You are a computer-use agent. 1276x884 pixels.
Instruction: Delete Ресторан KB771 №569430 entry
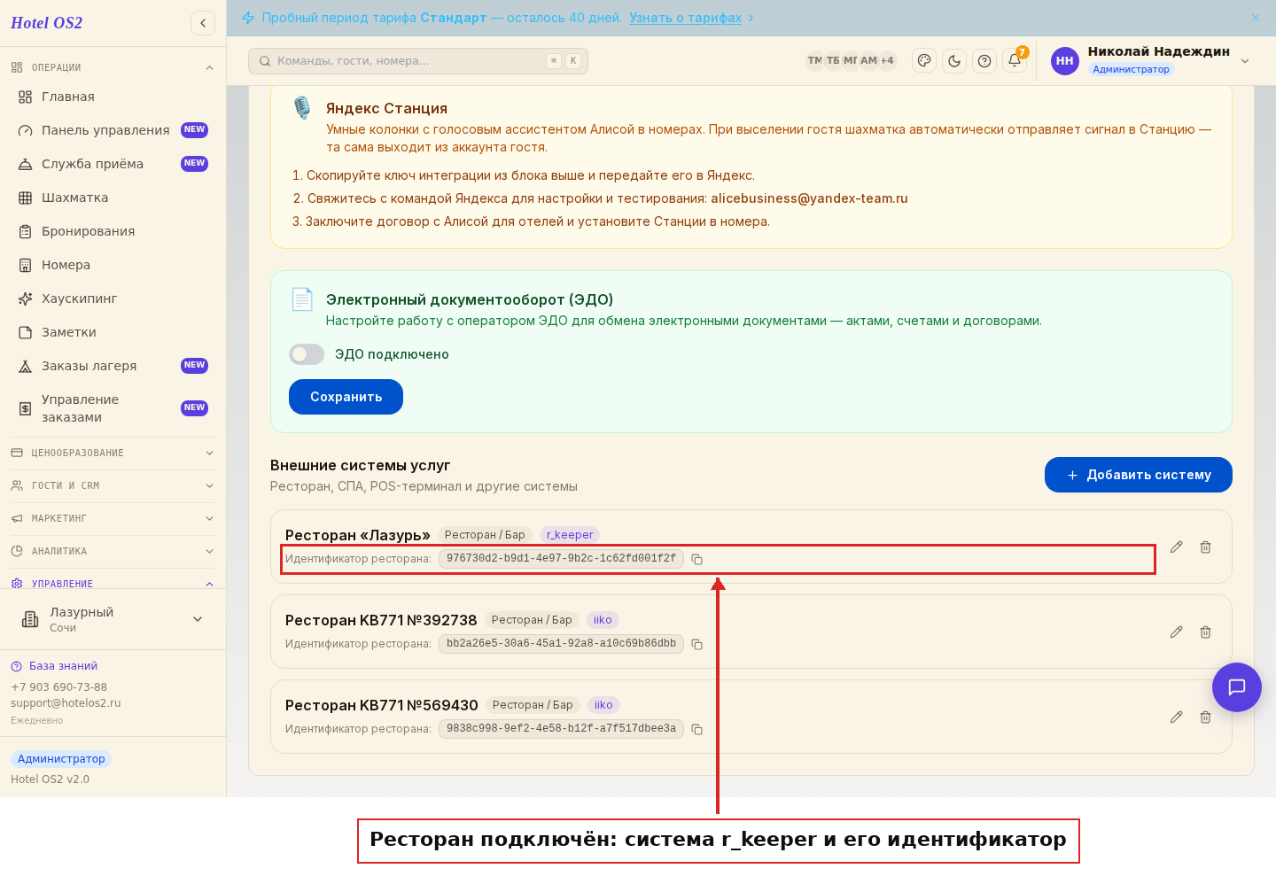tap(1206, 717)
